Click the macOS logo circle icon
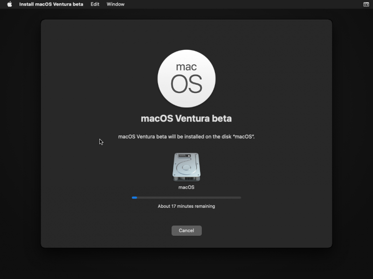The width and height of the screenshot is (373, 279). pos(186,78)
